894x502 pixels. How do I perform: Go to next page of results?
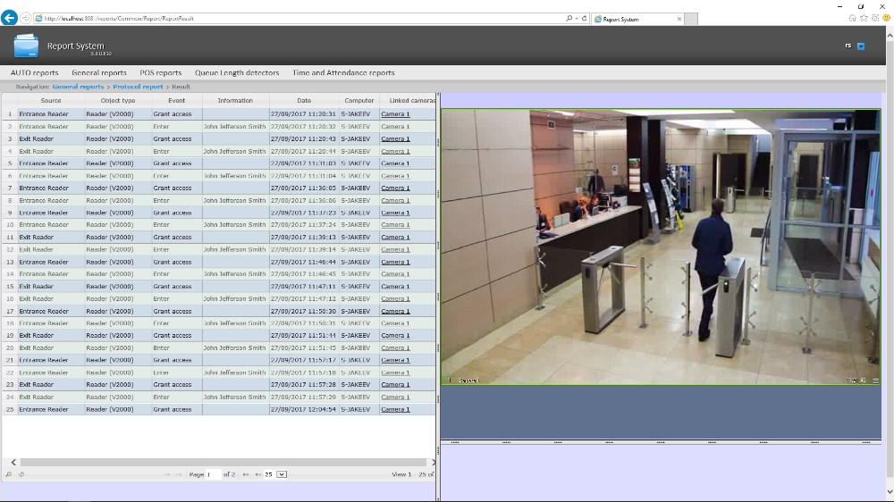pyautogui.click(x=246, y=474)
